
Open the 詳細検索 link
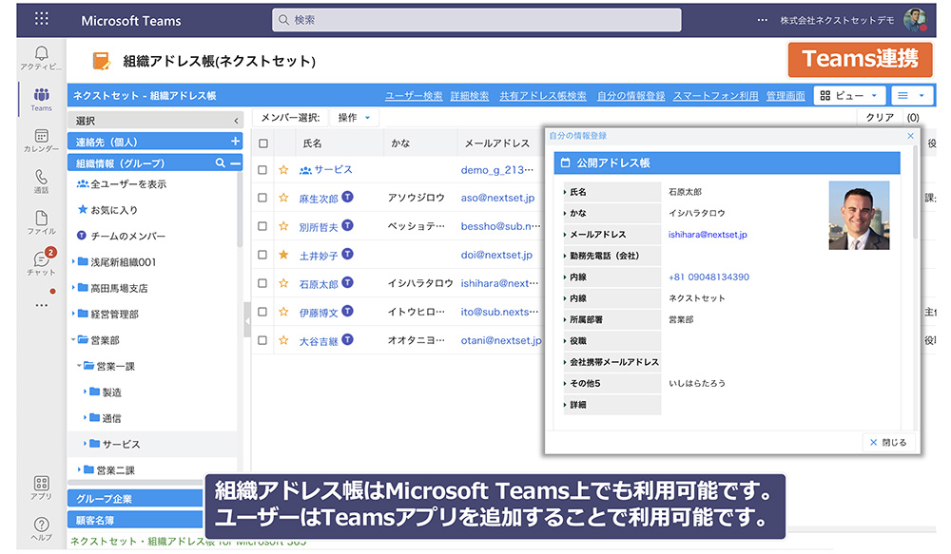click(x=470, y=96)
